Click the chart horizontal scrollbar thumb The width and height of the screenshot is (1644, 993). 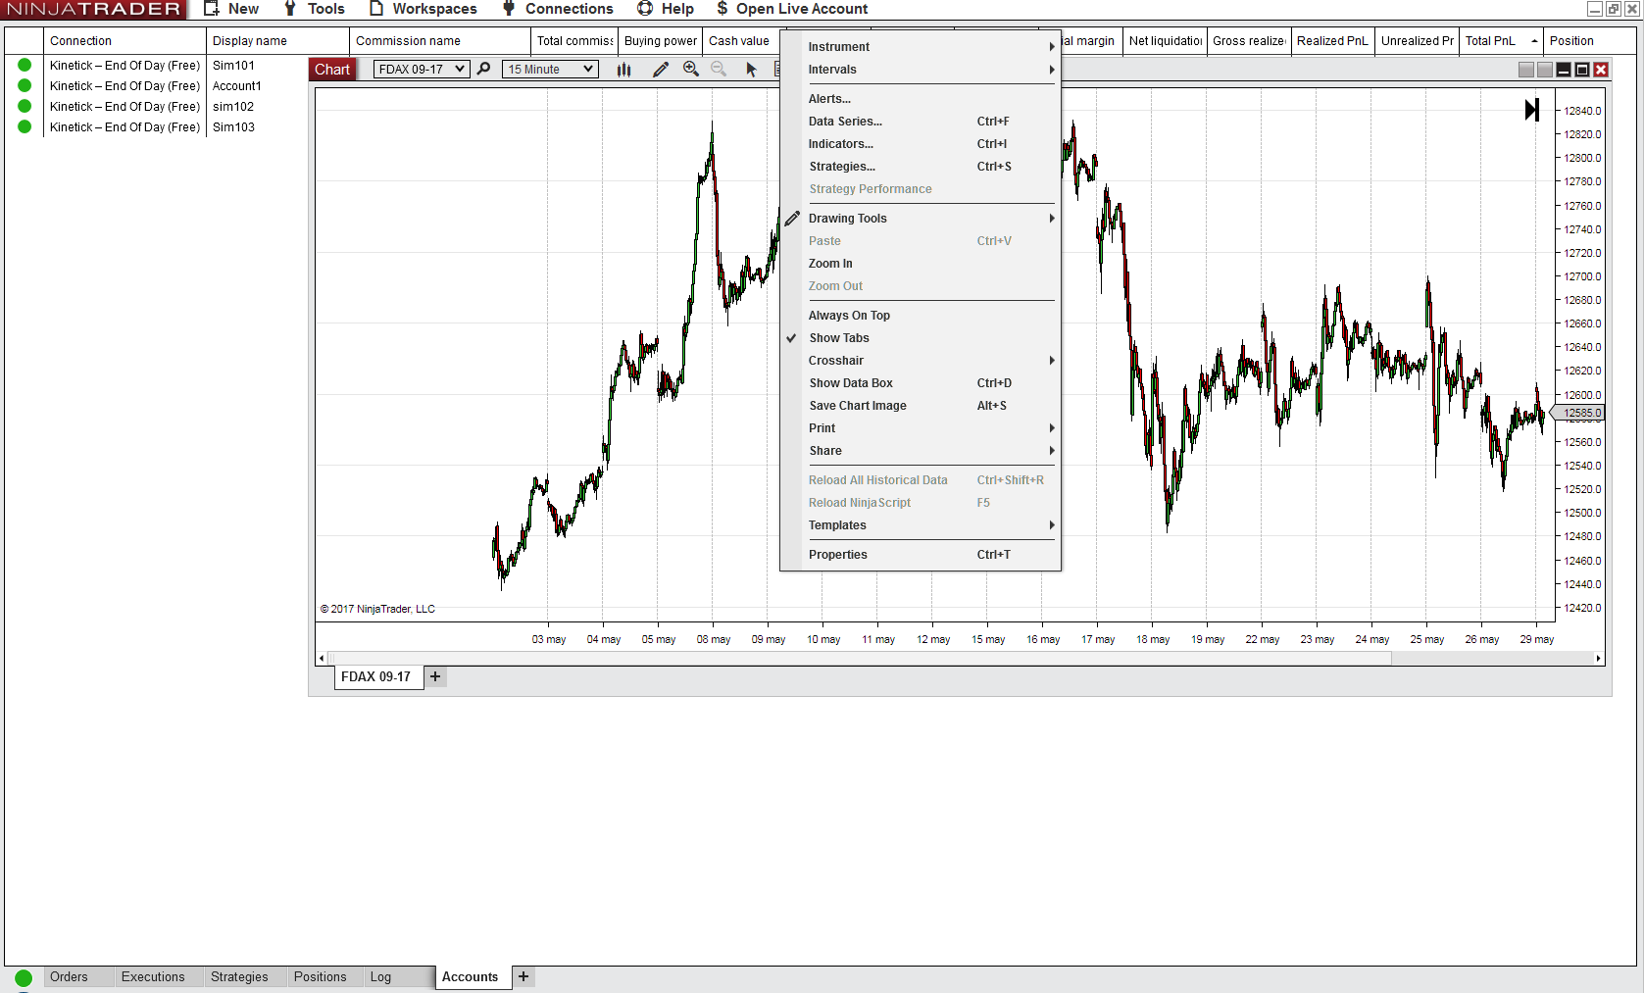click(x=859, y=659)
